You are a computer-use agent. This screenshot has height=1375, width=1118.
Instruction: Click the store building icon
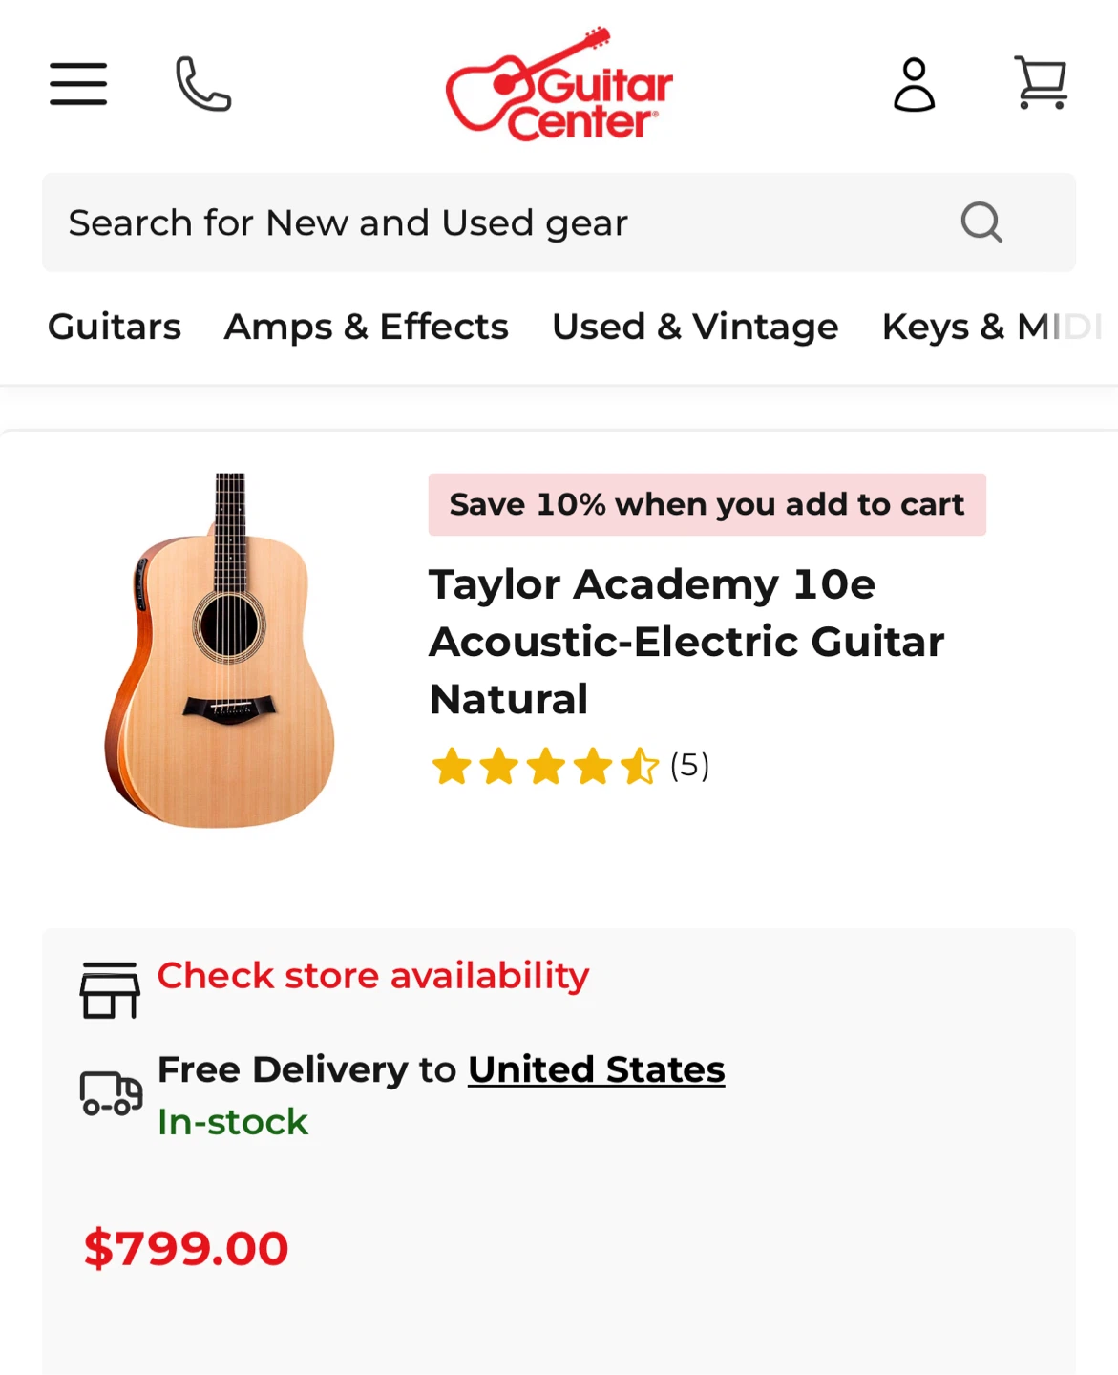coord(110,990)
